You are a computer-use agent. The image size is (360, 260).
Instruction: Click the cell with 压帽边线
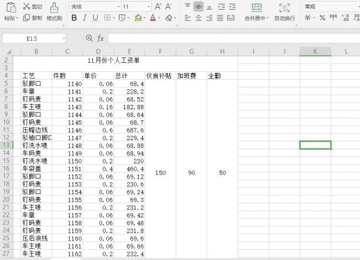37,130
